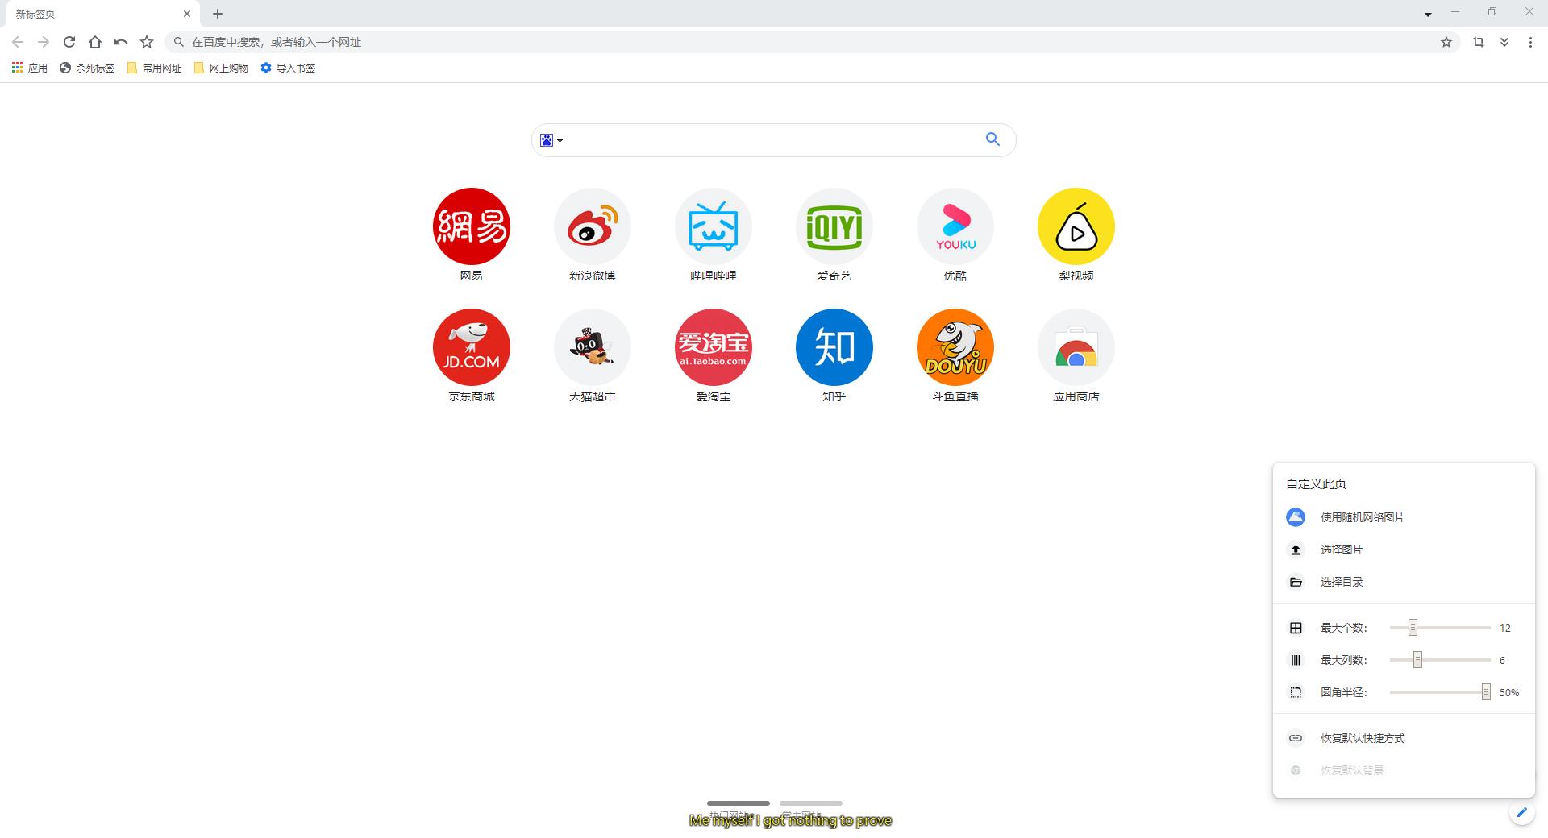Go back to the previous page
This screenshot has height=838, width=1548.
click(18, 42)
